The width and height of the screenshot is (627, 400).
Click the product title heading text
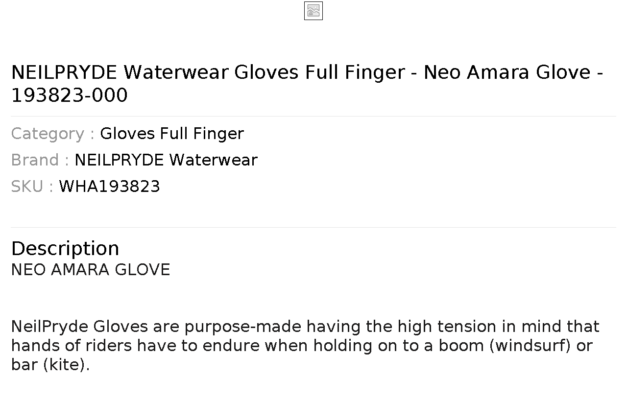(307, 84)
